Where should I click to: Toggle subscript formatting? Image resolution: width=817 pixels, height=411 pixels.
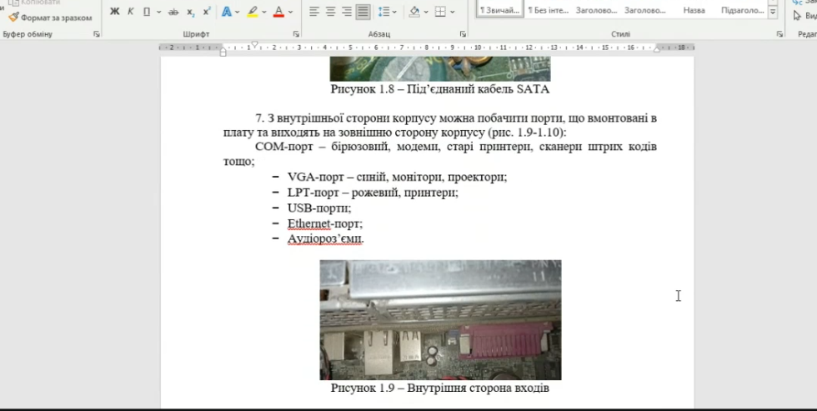[x=191, y=12]
